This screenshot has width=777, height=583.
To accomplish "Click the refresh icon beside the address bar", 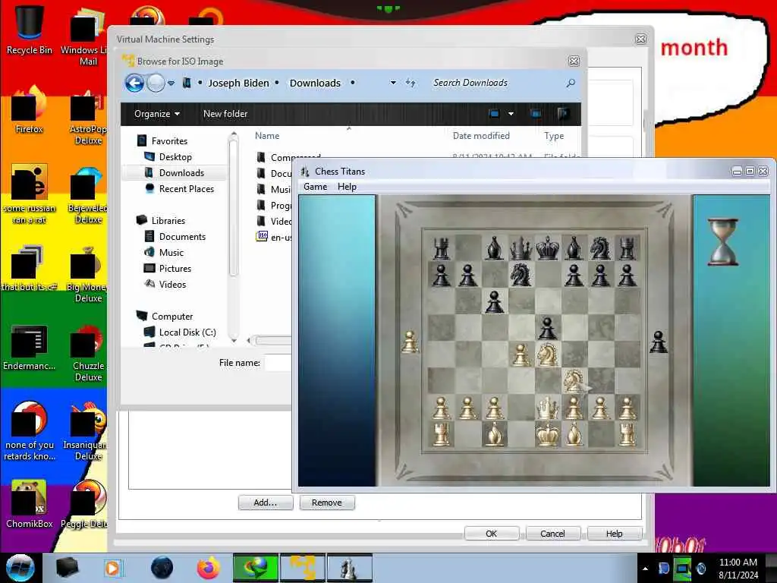I will pos(411,83).
